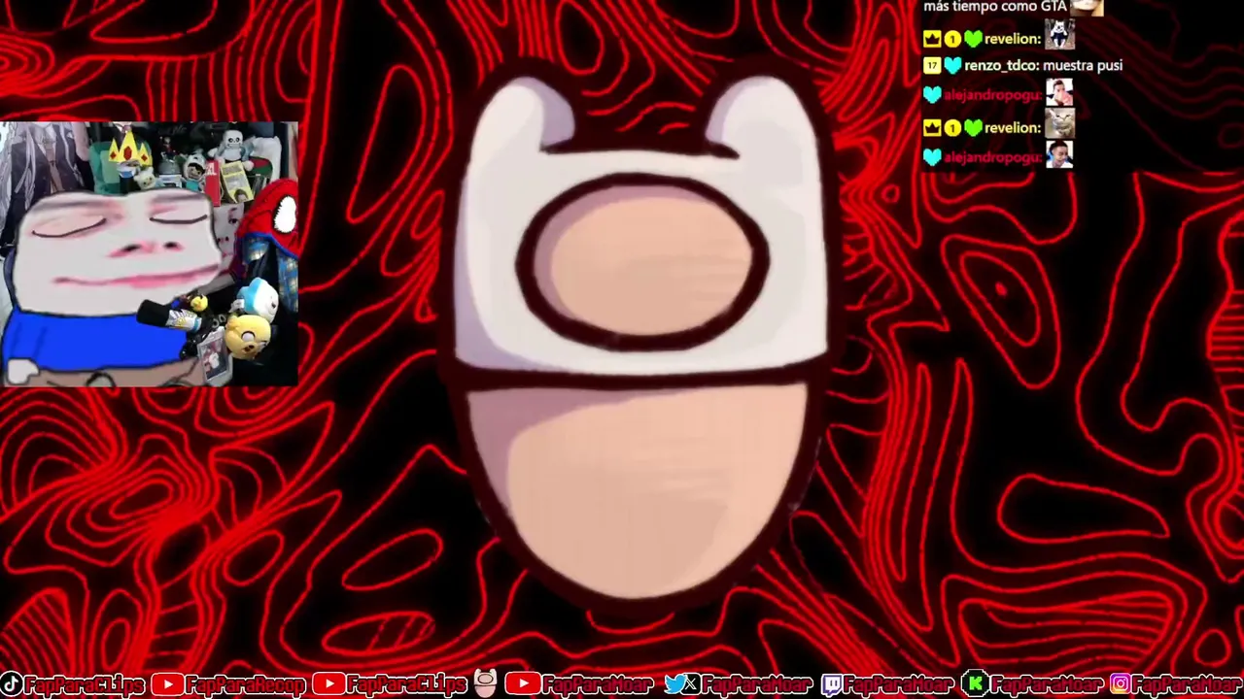Click the chat message 'muestra pusi'
The image size is (1244, 699).
1083,65
